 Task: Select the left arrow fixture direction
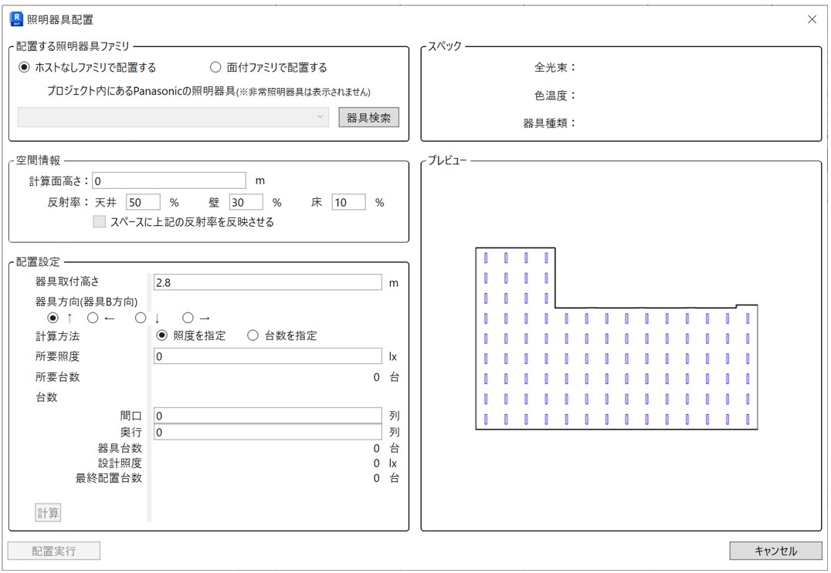(x=93, y=317)
